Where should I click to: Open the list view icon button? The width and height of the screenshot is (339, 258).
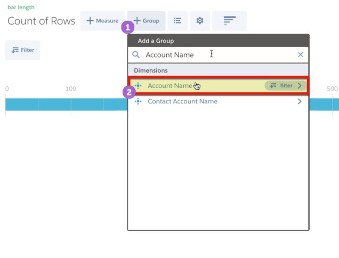point(177,21)
